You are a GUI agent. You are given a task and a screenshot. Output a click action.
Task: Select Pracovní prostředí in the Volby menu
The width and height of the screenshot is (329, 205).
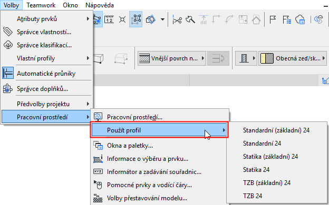[x=46, y=117]
